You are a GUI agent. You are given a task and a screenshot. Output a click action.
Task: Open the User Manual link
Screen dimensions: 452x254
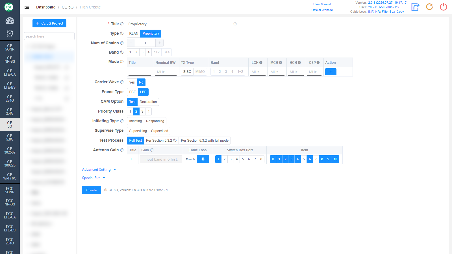tap(322, 4)
